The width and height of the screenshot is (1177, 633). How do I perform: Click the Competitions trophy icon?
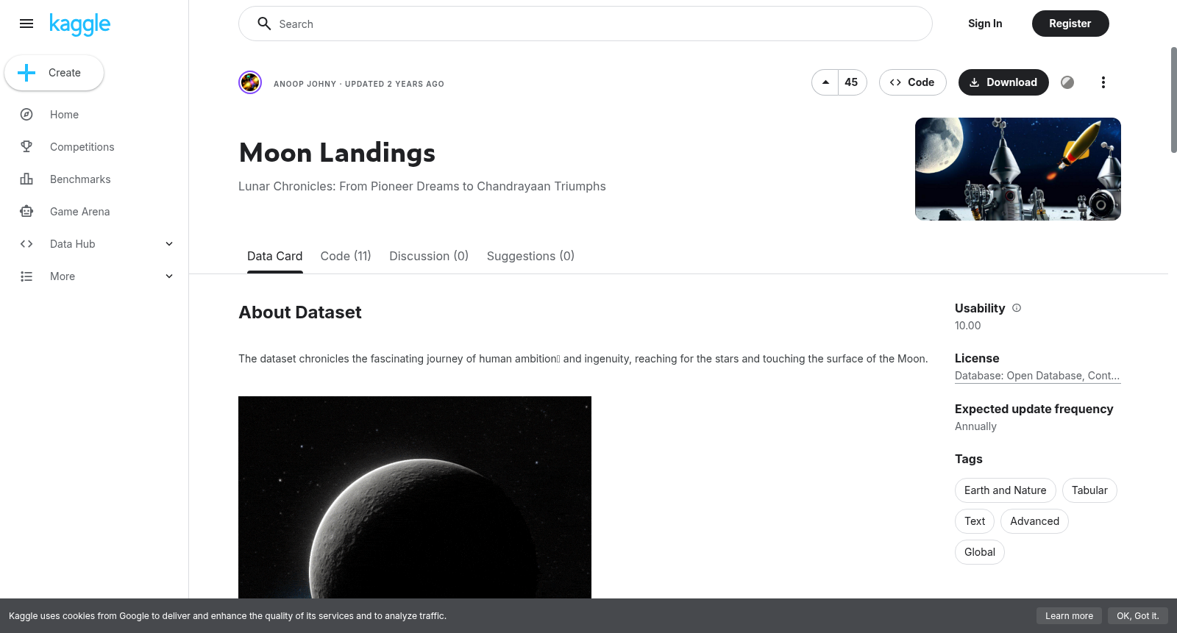click(x=26, y=147)
